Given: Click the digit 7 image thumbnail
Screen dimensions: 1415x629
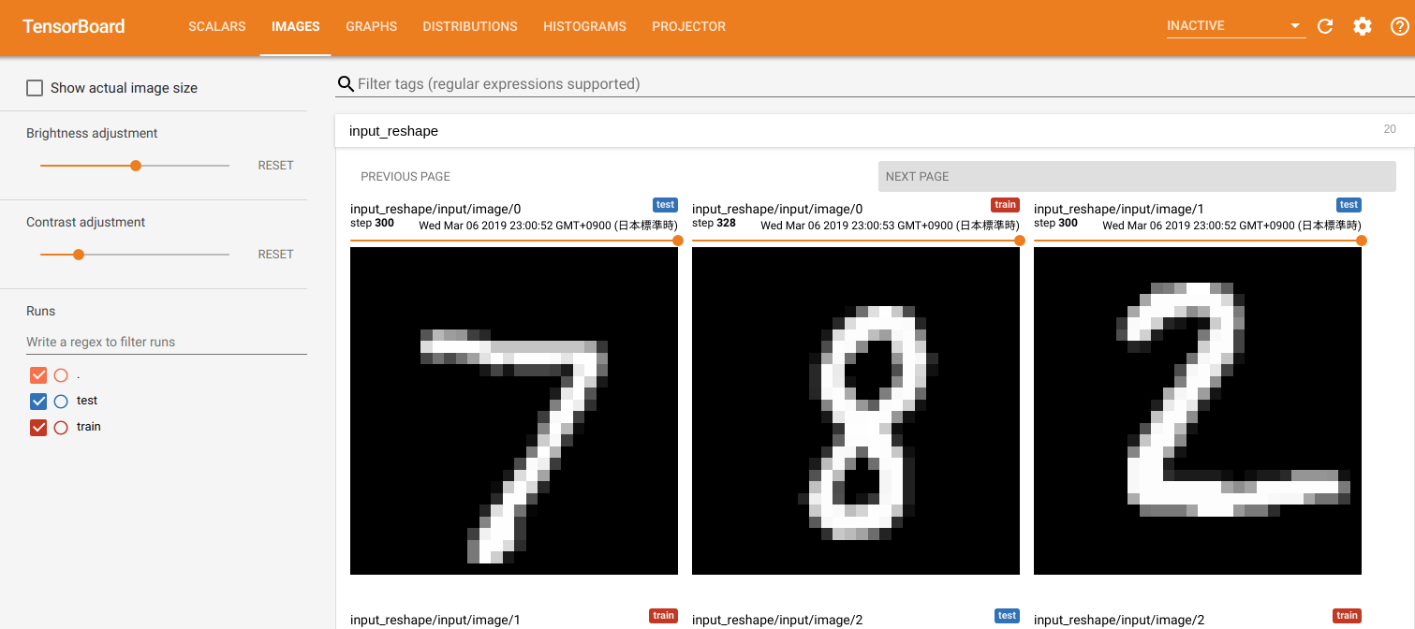Looking at the screenshot, I should click(x=514, y=411).
